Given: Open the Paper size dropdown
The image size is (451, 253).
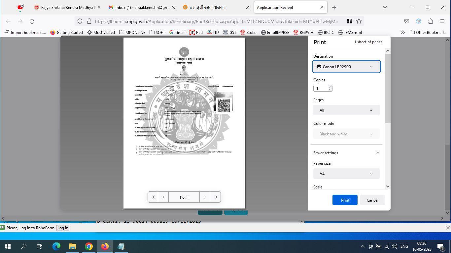Looking at the screenshot, I should pyautogui.click(x=346, y=174).
